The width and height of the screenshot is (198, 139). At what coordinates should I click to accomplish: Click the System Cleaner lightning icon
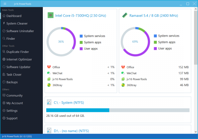[x=4, y=23]
